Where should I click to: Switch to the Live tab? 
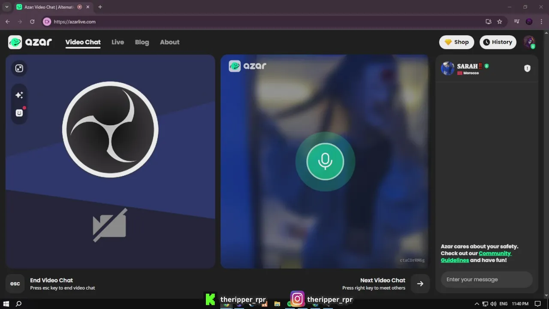118,42
